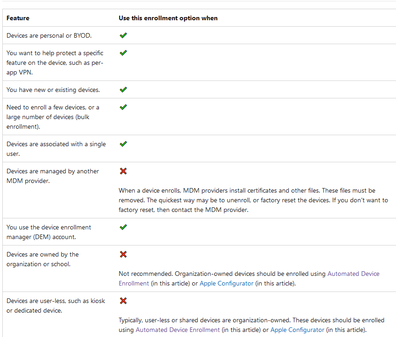
Task: Follow Automated Device Enrollment link in user-less devices row
Action: point(178,330)
